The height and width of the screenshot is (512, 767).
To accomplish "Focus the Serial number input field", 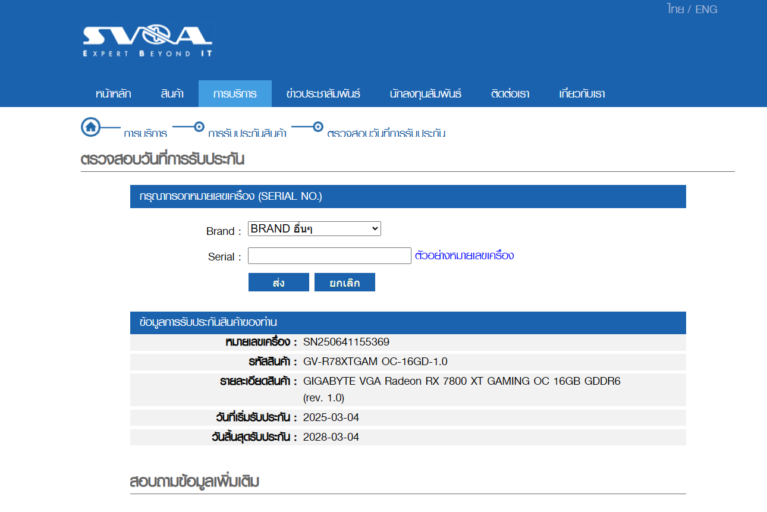I will (x=329, y=256).
